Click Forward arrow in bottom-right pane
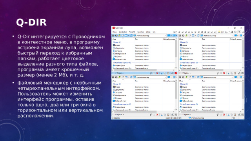Screen dimensions: 251x141 tap(183, 77)
